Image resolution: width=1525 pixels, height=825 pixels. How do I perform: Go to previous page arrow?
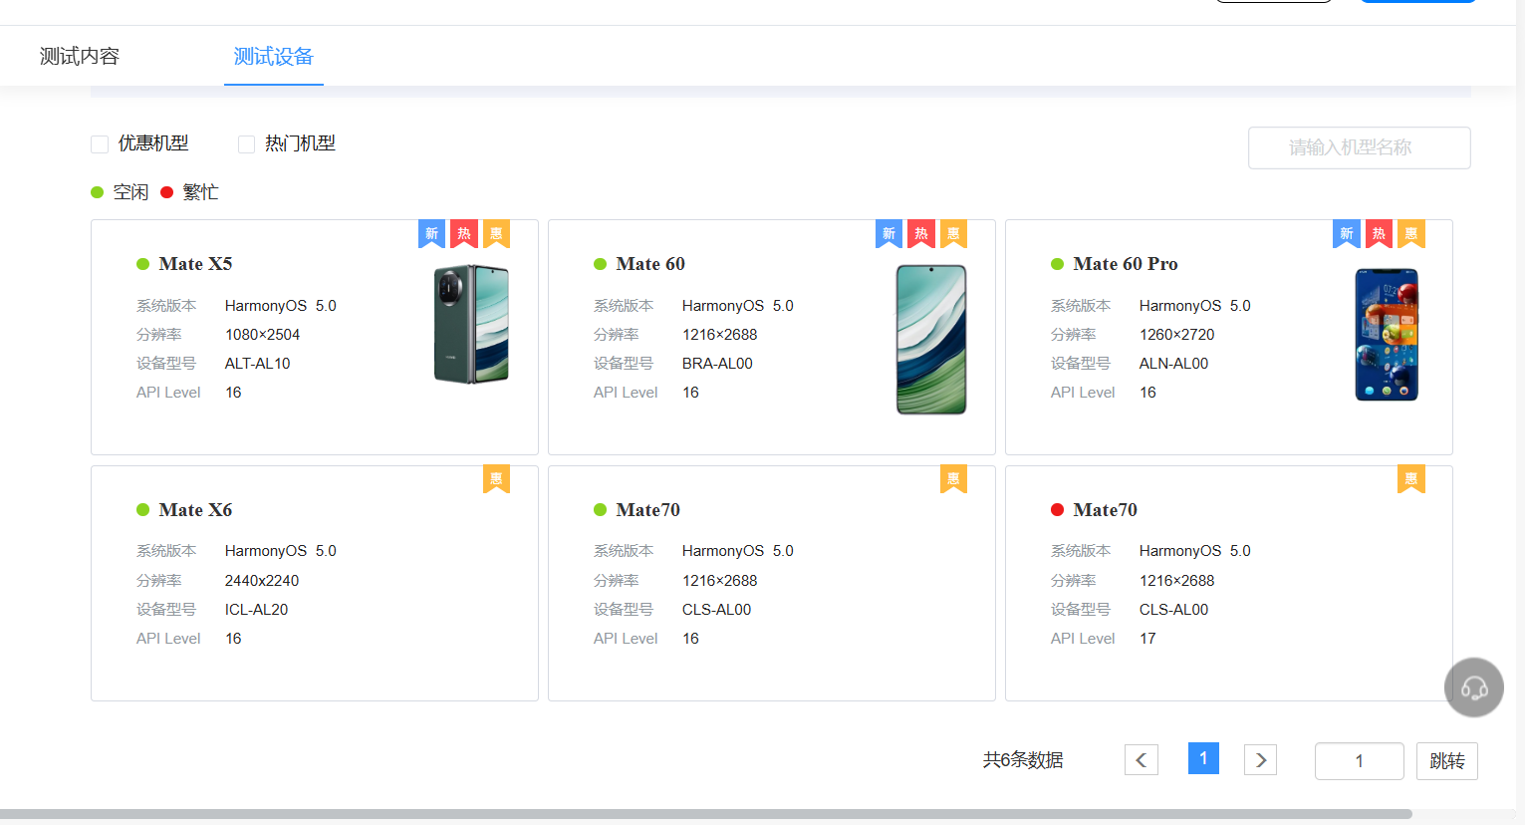[1142, 760]
